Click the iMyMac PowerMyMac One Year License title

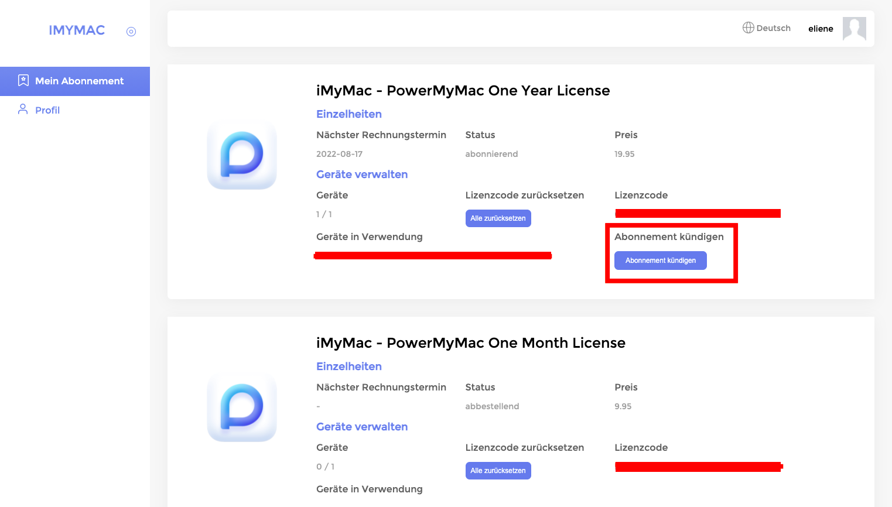point(463,91)
